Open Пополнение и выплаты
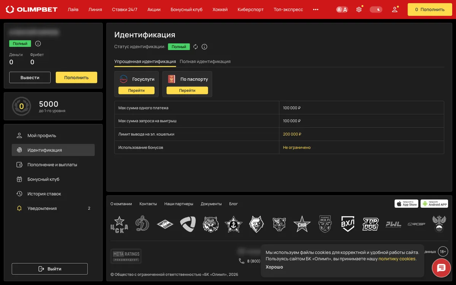The width and height of the screenshot is (456, 285). [53, 165]
